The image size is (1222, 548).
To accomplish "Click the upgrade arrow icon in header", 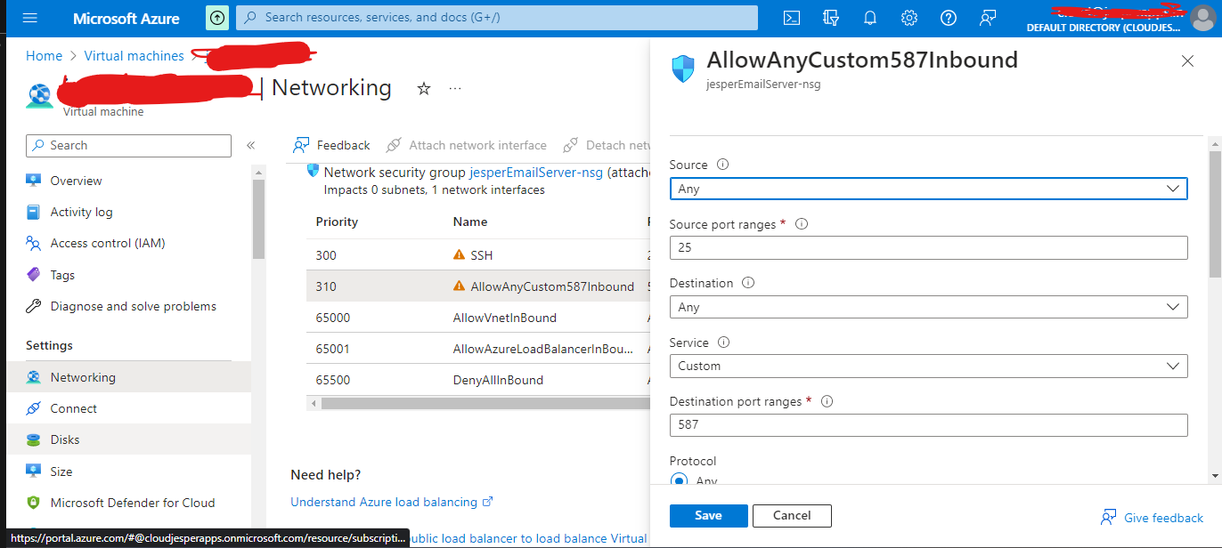I will click(216, 18).
